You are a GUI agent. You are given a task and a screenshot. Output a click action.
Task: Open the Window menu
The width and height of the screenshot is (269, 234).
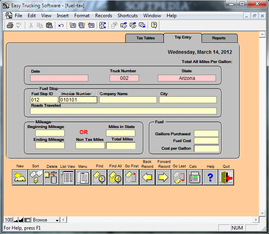point(152,16)
